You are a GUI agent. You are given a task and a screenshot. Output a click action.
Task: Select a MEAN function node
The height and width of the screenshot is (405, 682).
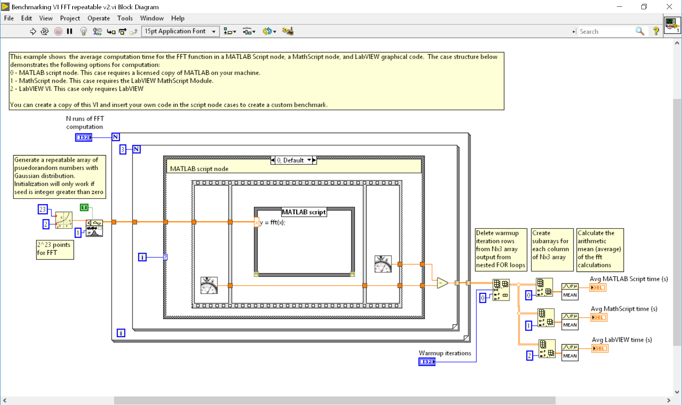[x=570, y=291]
